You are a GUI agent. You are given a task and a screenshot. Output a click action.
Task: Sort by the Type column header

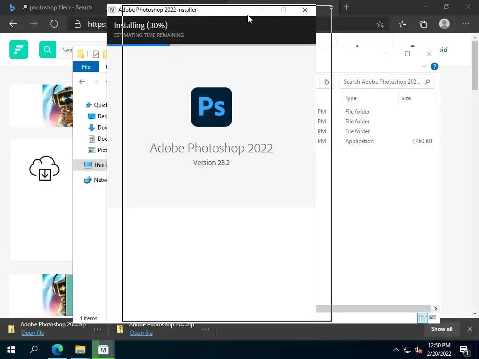(x=351, y=98)
